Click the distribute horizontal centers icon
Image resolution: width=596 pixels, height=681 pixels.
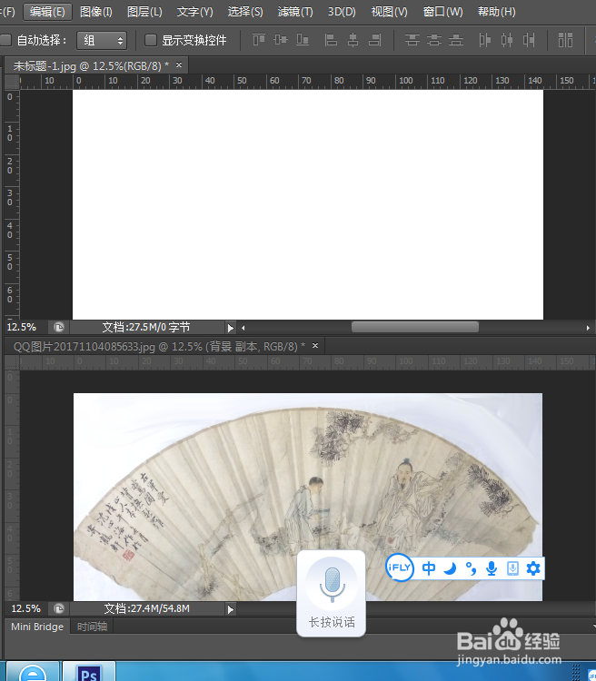pos(506,40)
